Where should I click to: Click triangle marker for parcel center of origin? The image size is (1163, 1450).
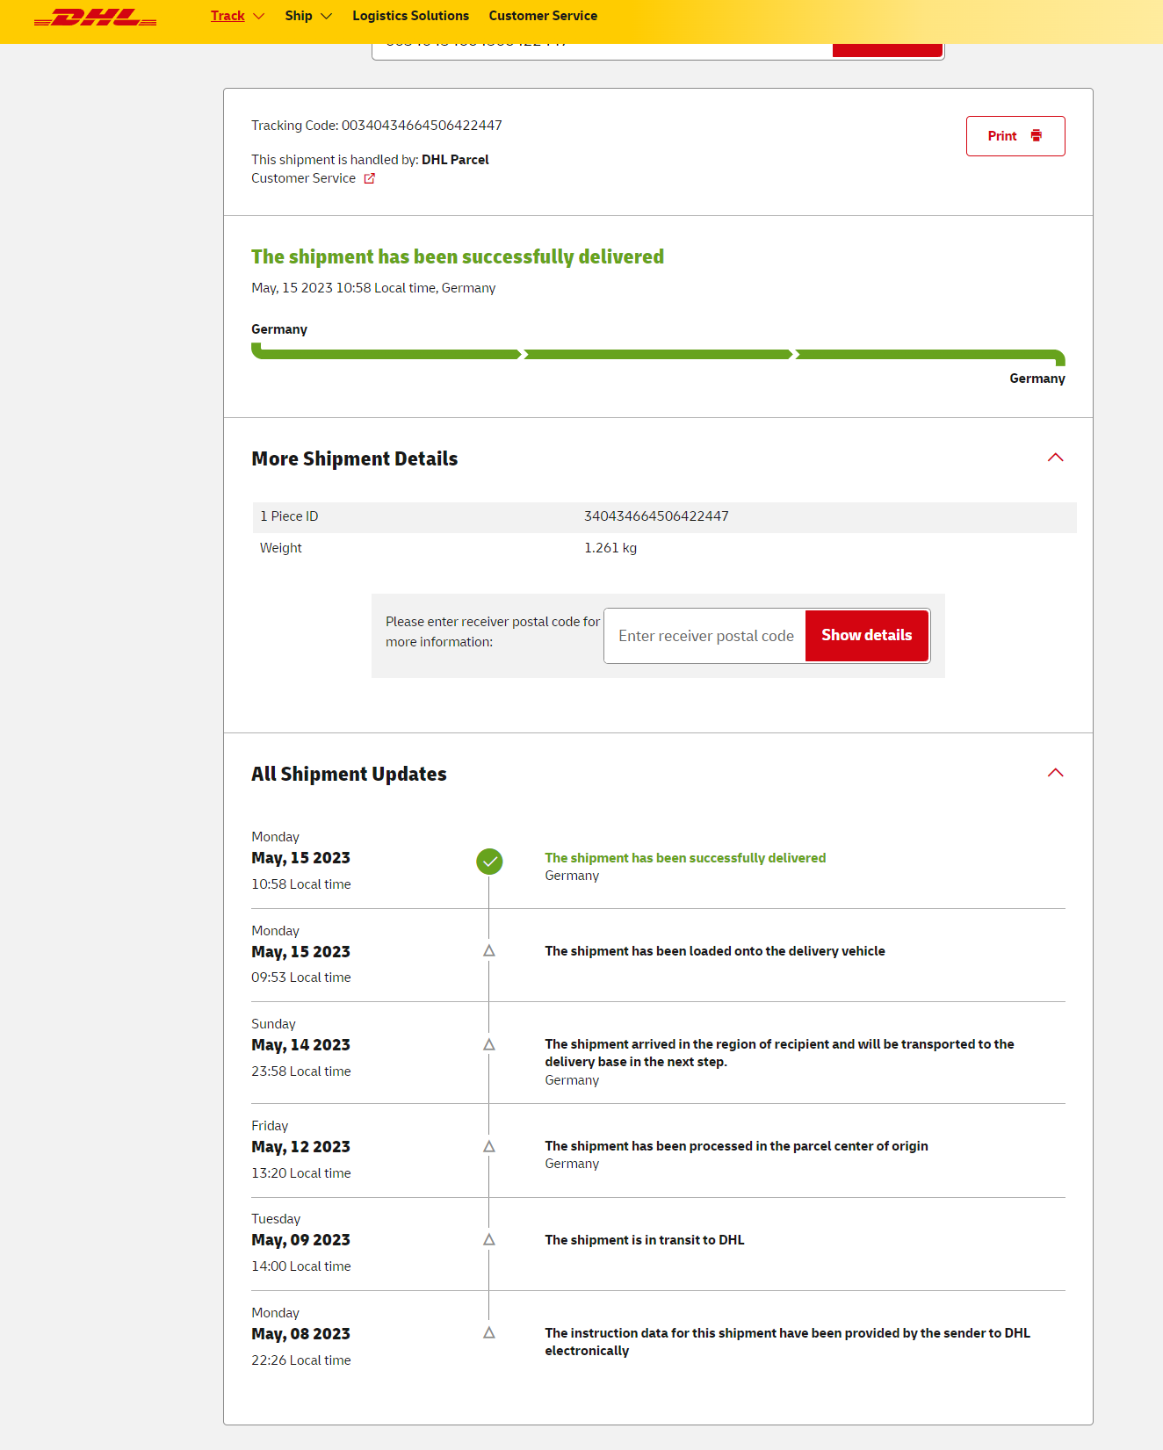coord(489,1147)
